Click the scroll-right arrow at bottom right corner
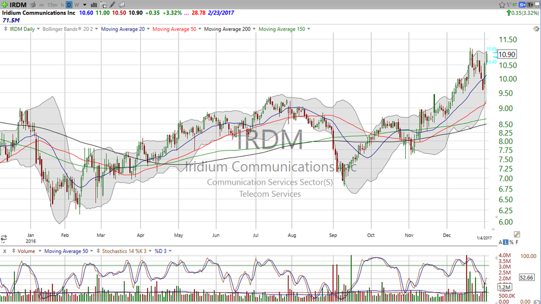Image resolution: width=541 pixels, height=304 pixels. click(x=536, y=302)
